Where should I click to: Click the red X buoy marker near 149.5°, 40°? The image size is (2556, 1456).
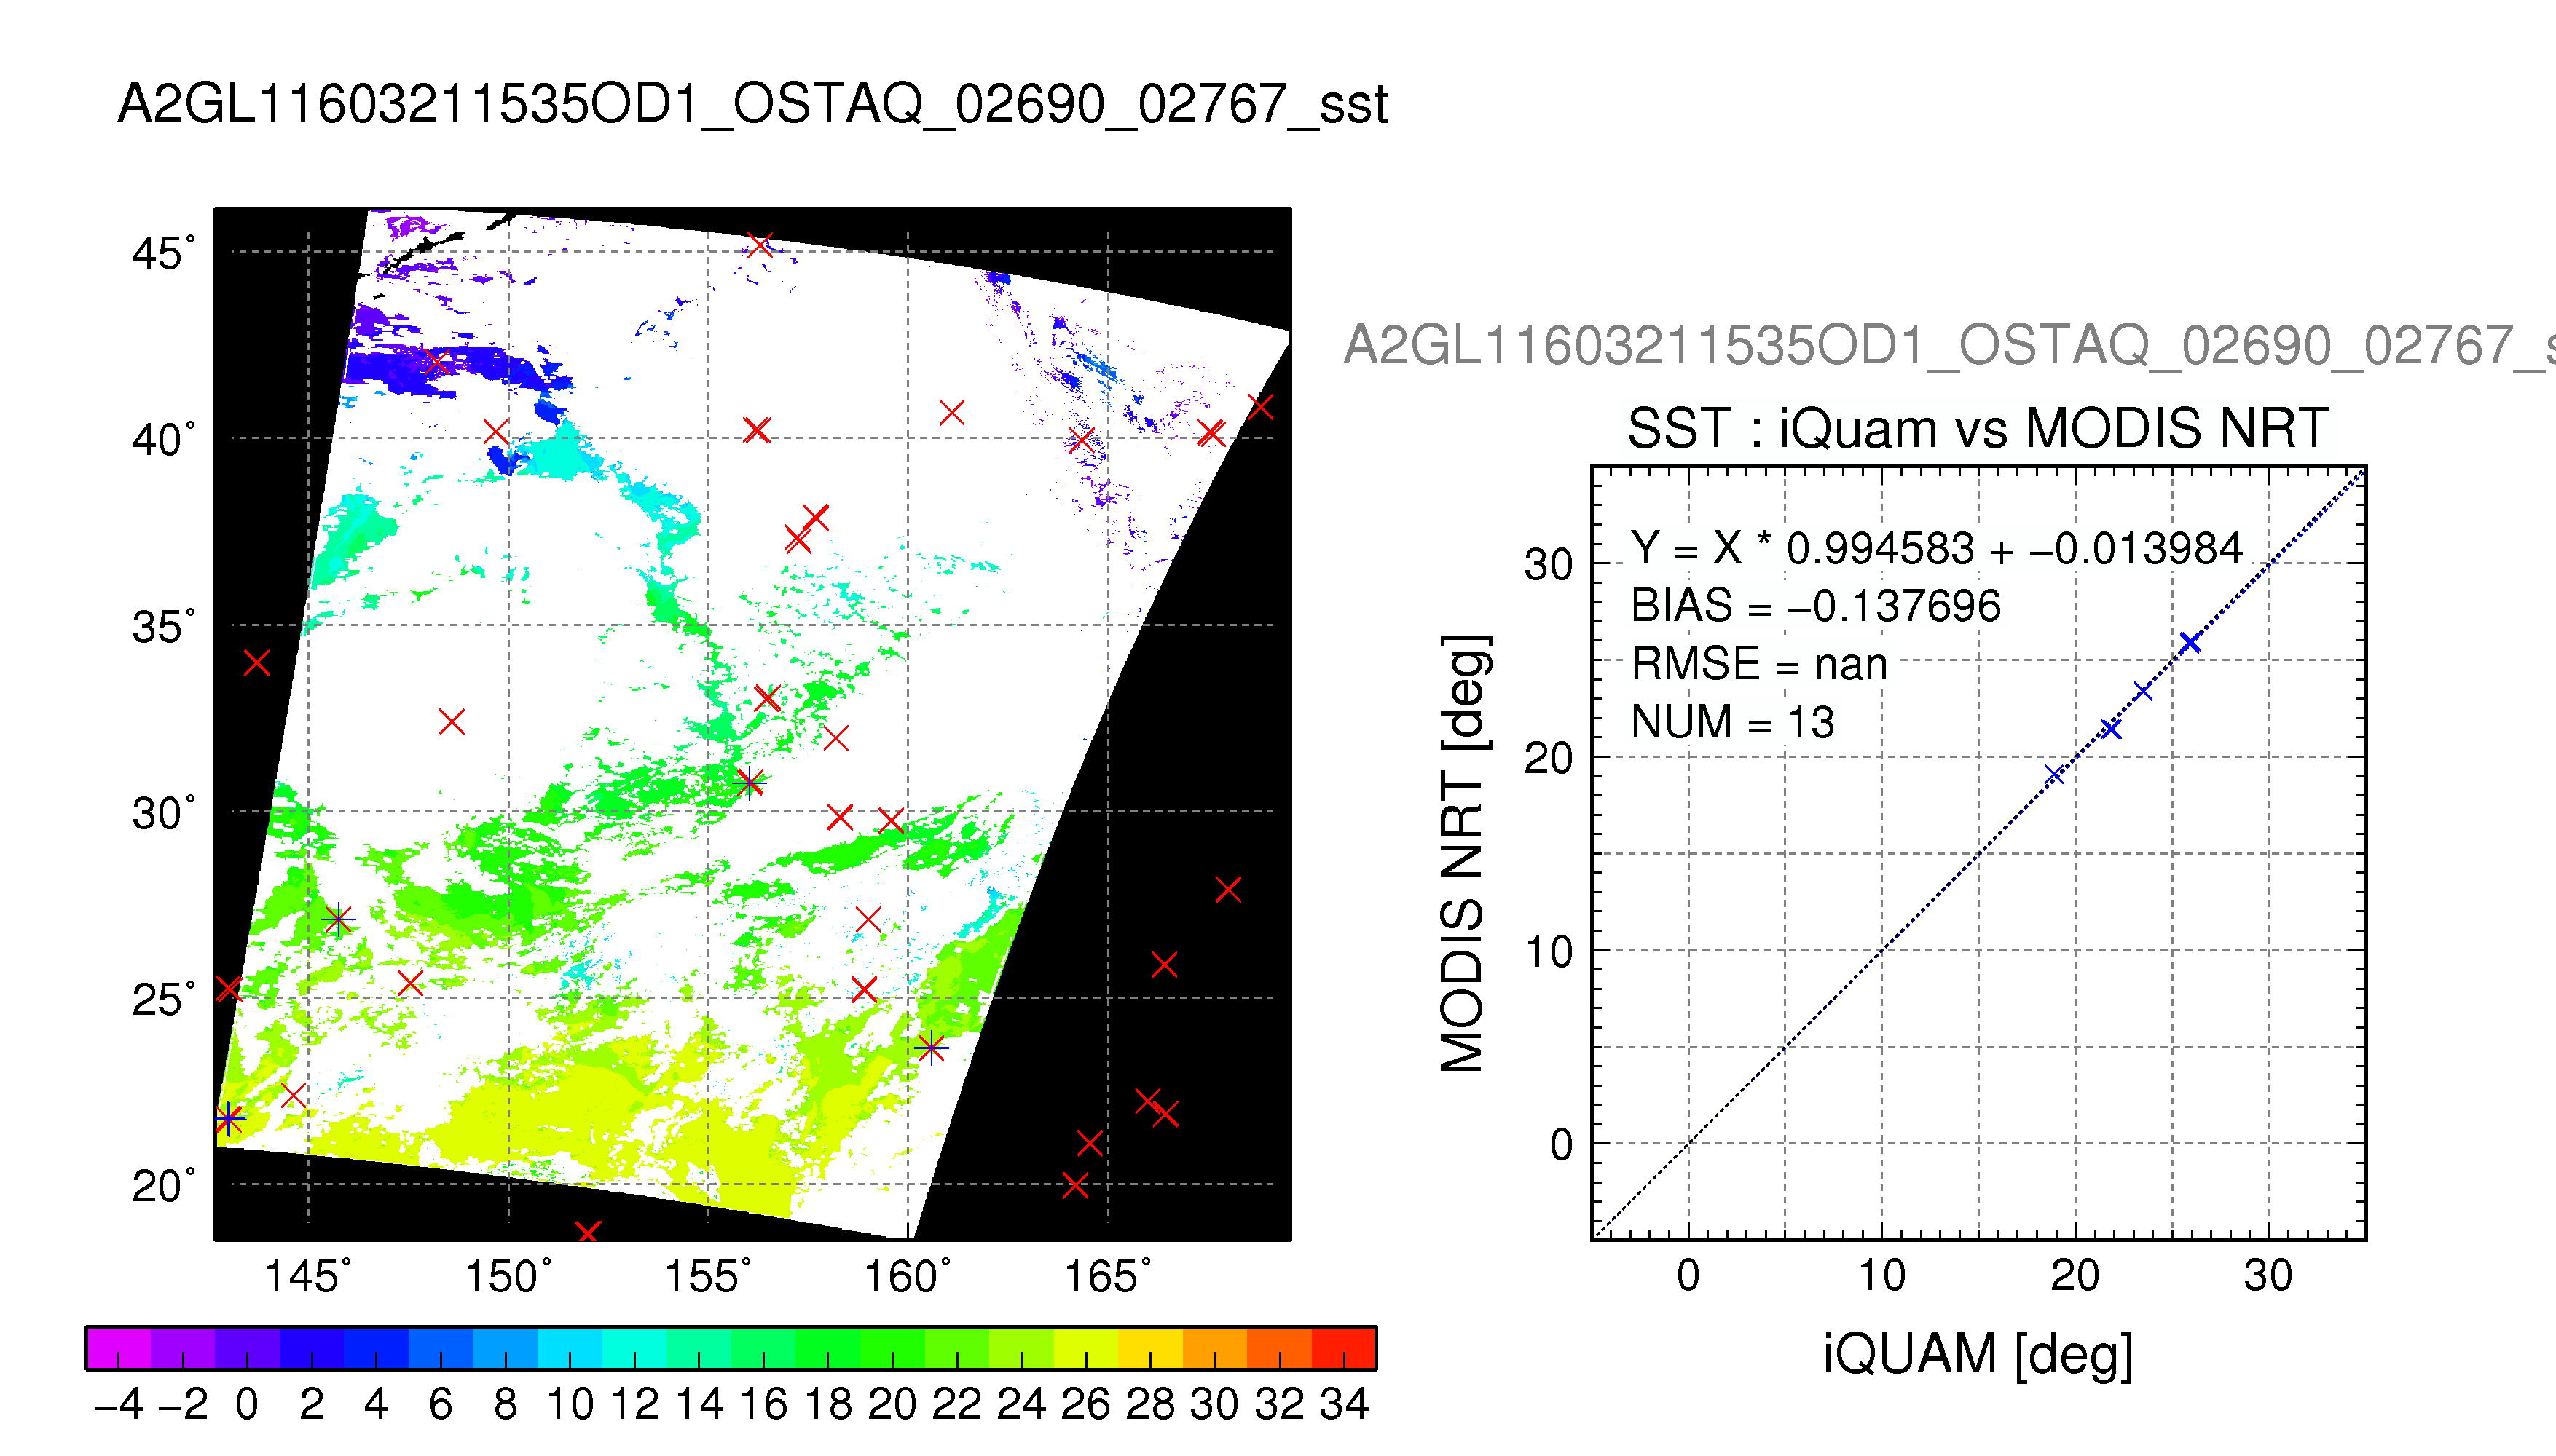pos(496,433)
